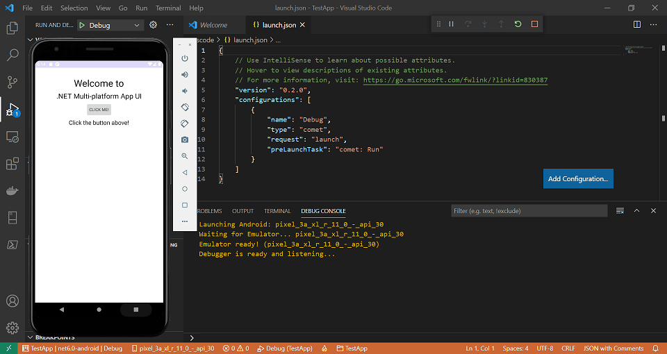
Task: Change language mode JSON with Comments
Action: tap(614, 348)
